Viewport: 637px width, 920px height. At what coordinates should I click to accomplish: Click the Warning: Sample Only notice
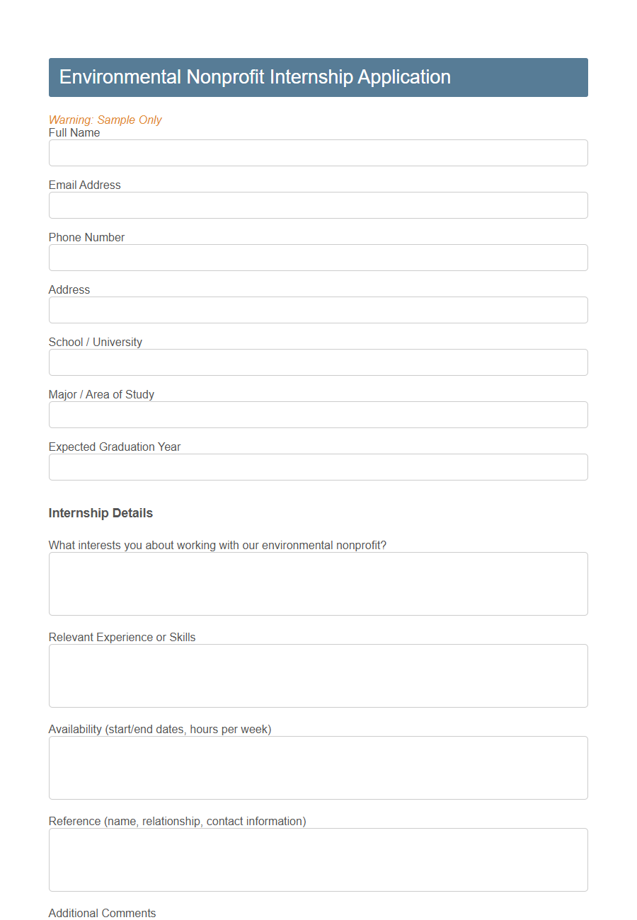coord(105,120)
